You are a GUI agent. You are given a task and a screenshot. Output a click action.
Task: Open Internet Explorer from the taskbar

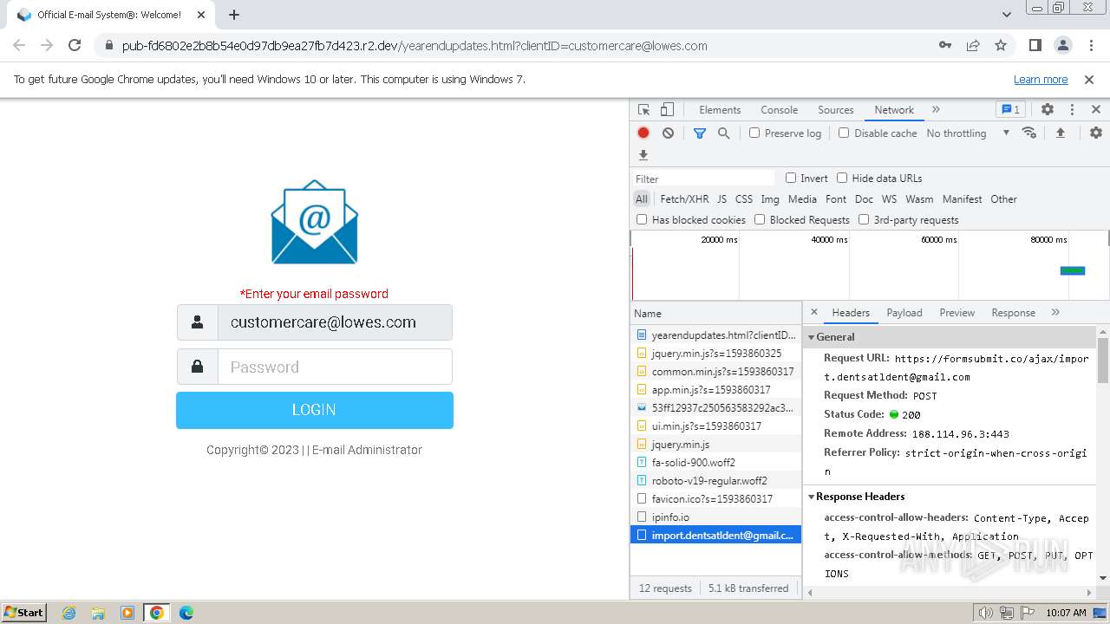tap(69, 613)
